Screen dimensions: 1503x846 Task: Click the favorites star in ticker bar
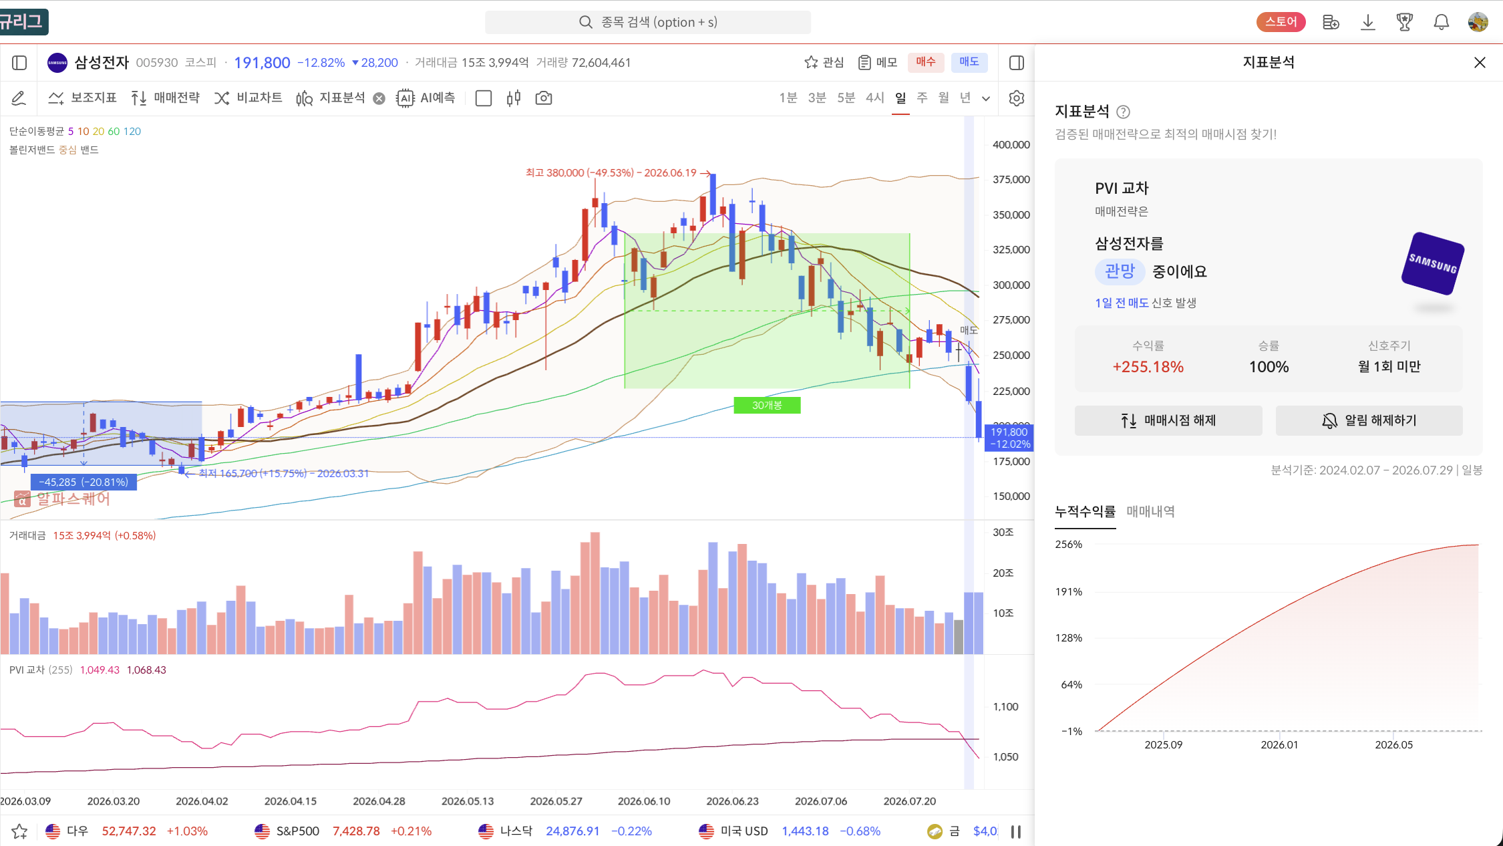pyautogui.click(x=19, y=831)
